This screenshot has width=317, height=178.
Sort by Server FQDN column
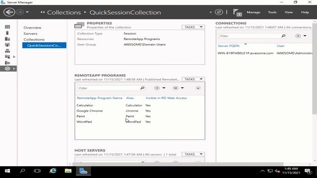(x=228, y=46)
